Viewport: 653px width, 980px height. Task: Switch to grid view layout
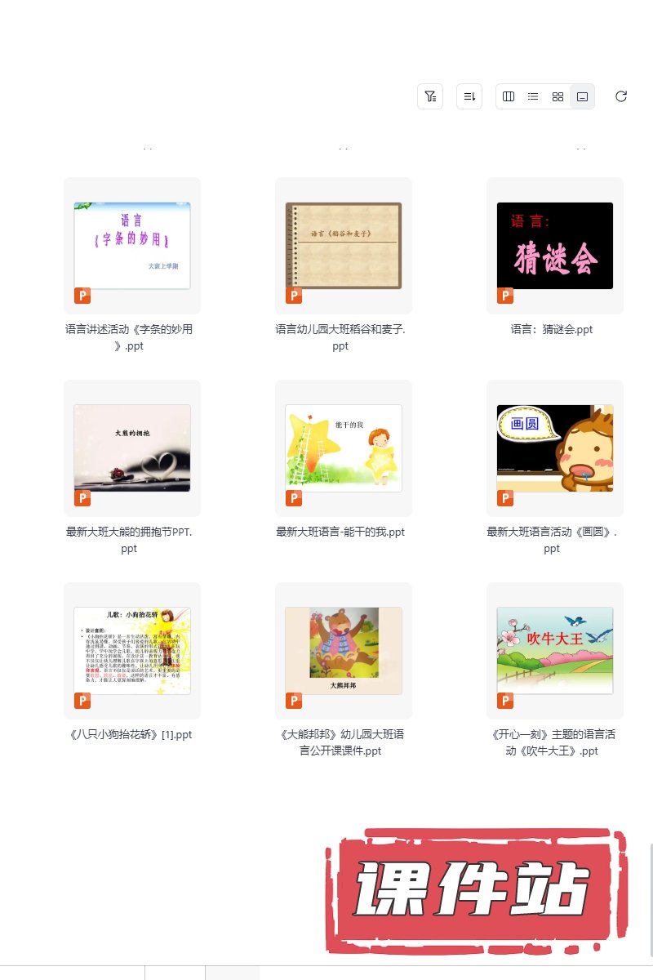coord(557,96)
